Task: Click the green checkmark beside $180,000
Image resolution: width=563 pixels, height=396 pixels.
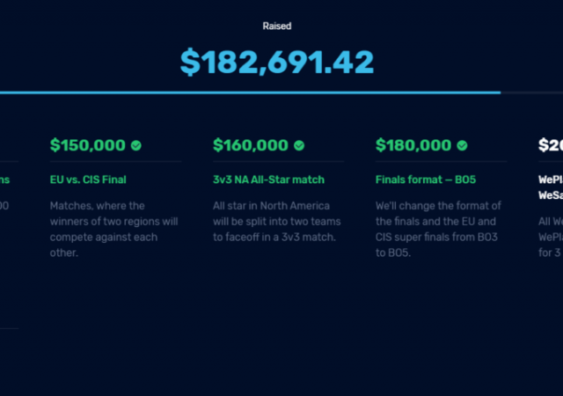Action: (x=462, y=145)
